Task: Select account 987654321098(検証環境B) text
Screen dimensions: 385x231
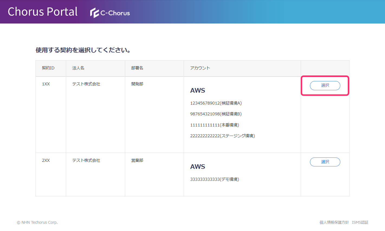Action: pyautogui.click(x=216, y=114)
